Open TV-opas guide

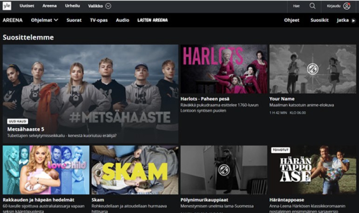[99, 20]
